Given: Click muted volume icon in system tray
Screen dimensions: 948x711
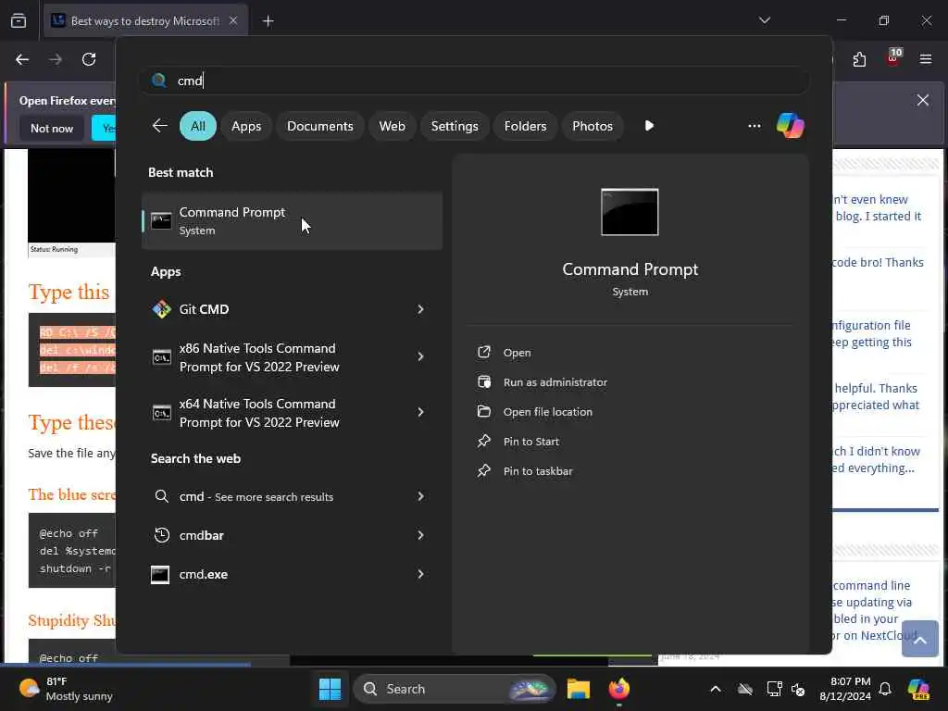Looking at the screenshot, I should tap(798, 689).
